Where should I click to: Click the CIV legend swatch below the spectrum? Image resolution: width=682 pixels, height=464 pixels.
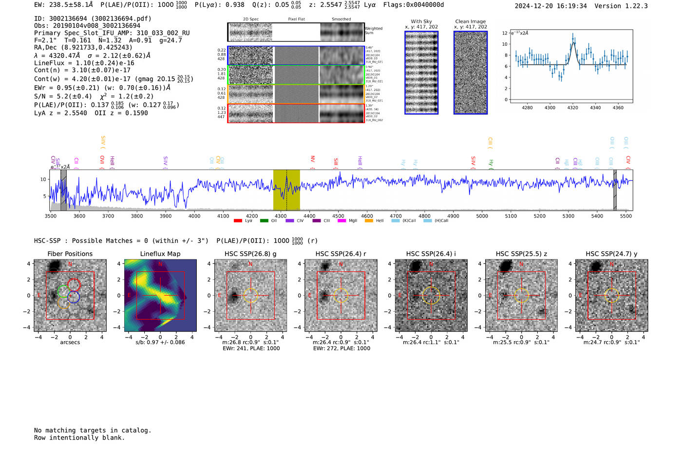click(x=290, y=221)
